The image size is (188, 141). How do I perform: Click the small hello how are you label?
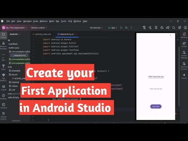point(156,89)
